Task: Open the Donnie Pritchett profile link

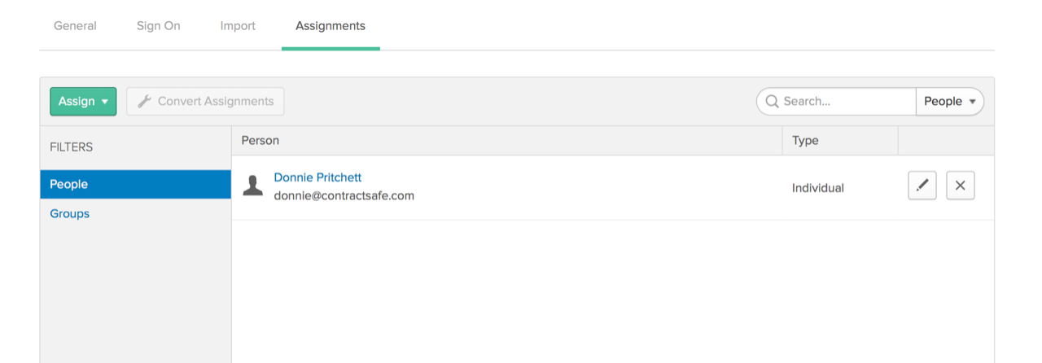Action: tap(317, 177)
